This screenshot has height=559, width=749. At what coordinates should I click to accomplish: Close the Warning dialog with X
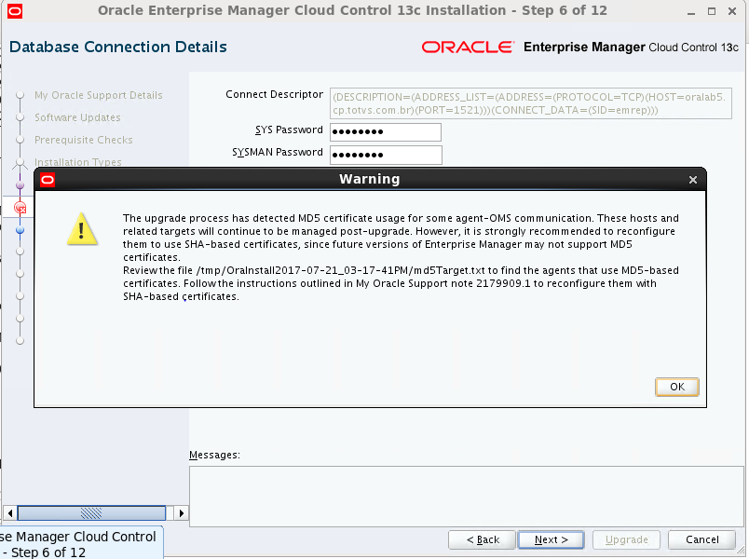(x=693, y=180)
